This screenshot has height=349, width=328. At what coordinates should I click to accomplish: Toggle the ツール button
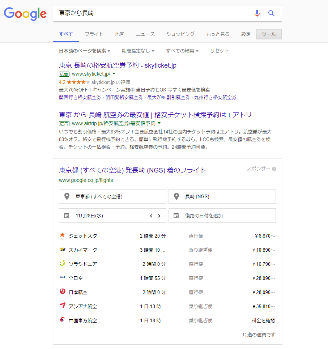pyautogui.click(x=269, y=34)
